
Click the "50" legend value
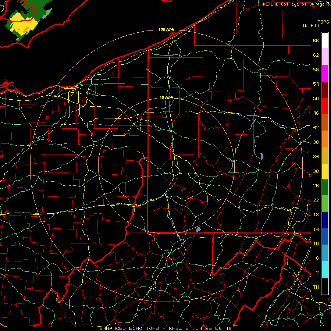point(316,99)
